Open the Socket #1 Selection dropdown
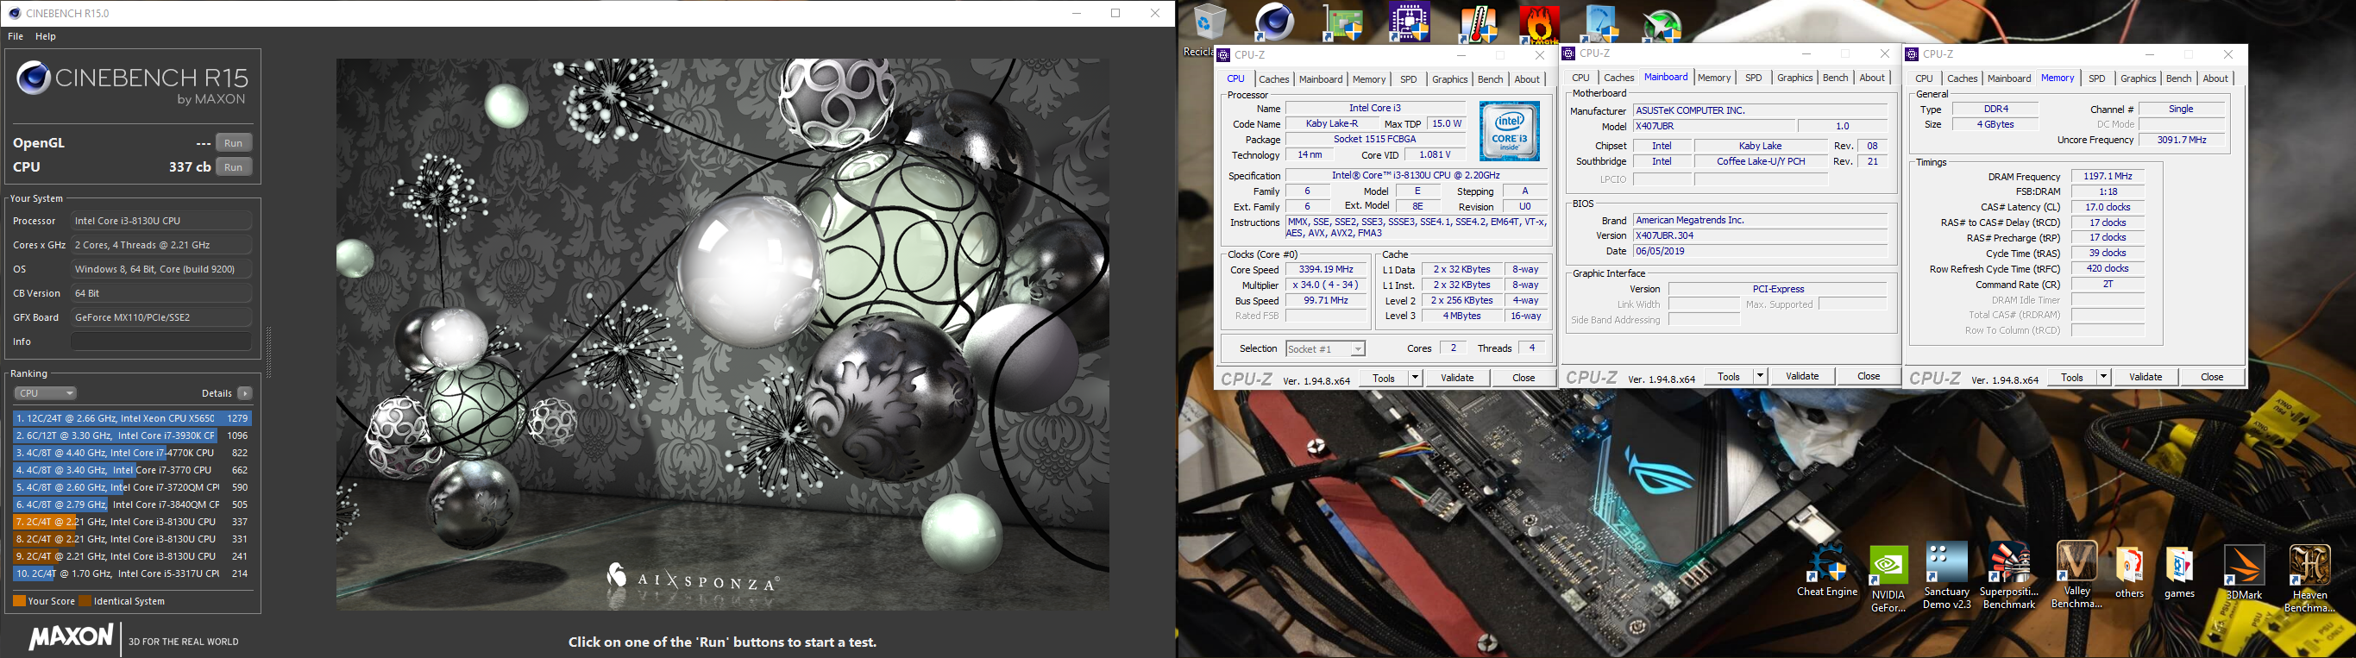This screenshot has height=658, width=2356. pyautogui.click(x=1325, y=348)
